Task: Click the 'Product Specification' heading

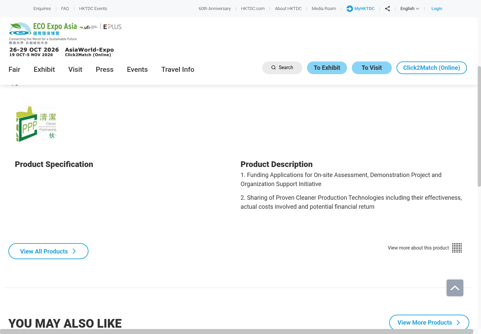Action: [54, 164]
